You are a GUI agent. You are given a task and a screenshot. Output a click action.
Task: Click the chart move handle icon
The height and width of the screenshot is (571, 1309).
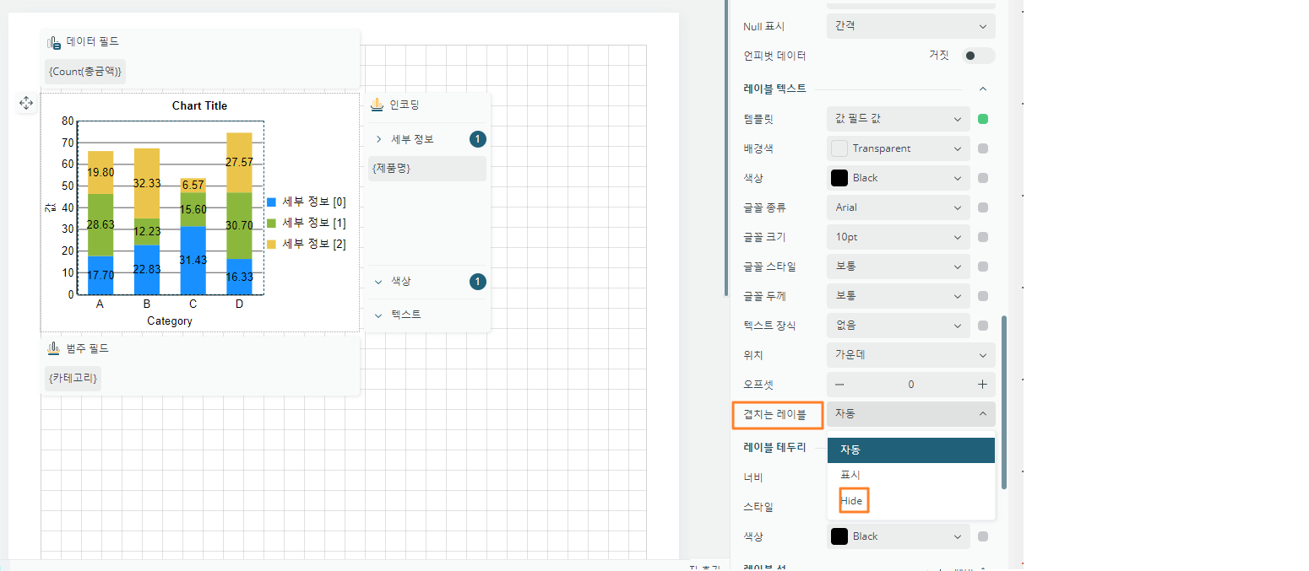[x=25, y=103]
